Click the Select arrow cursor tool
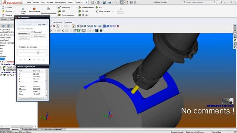Viewport: 237px width, 133px height. 121,2
